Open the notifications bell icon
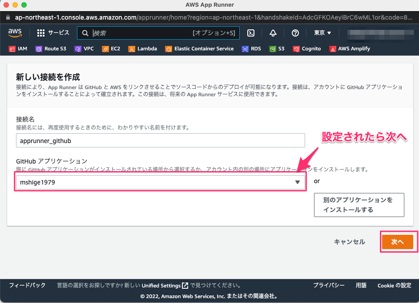This screenshot has width=419, height=303. tap(273, 33)
